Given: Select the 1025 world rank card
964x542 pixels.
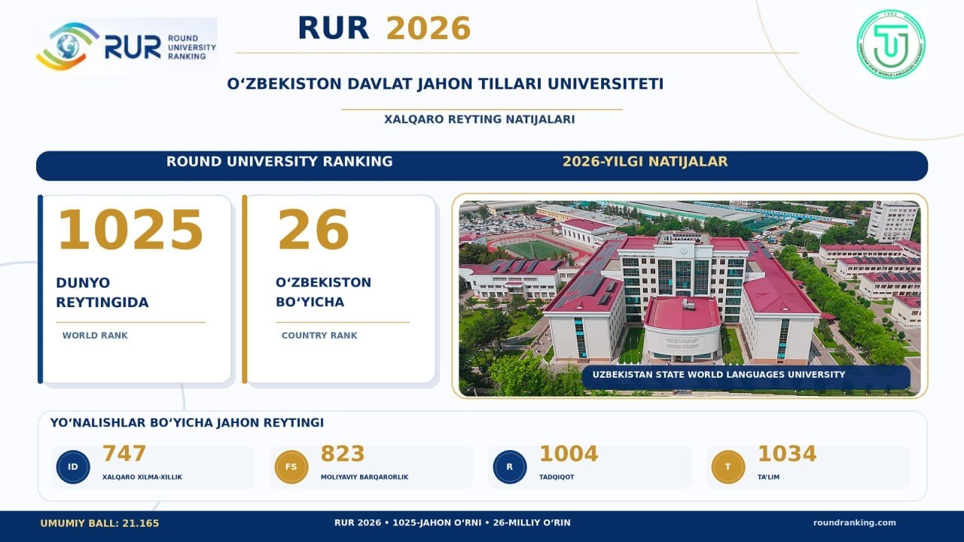Looking at the screenshot, I should tap(135, 289).
